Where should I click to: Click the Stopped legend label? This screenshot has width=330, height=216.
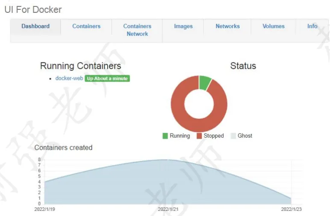214,136
